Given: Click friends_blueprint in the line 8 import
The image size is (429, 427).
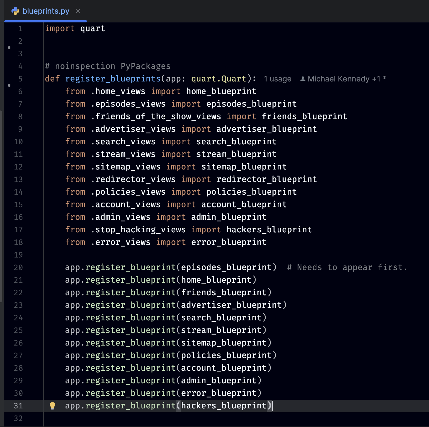Looking at the screenshot, I should pyautogui.click(x=304, y=116).
